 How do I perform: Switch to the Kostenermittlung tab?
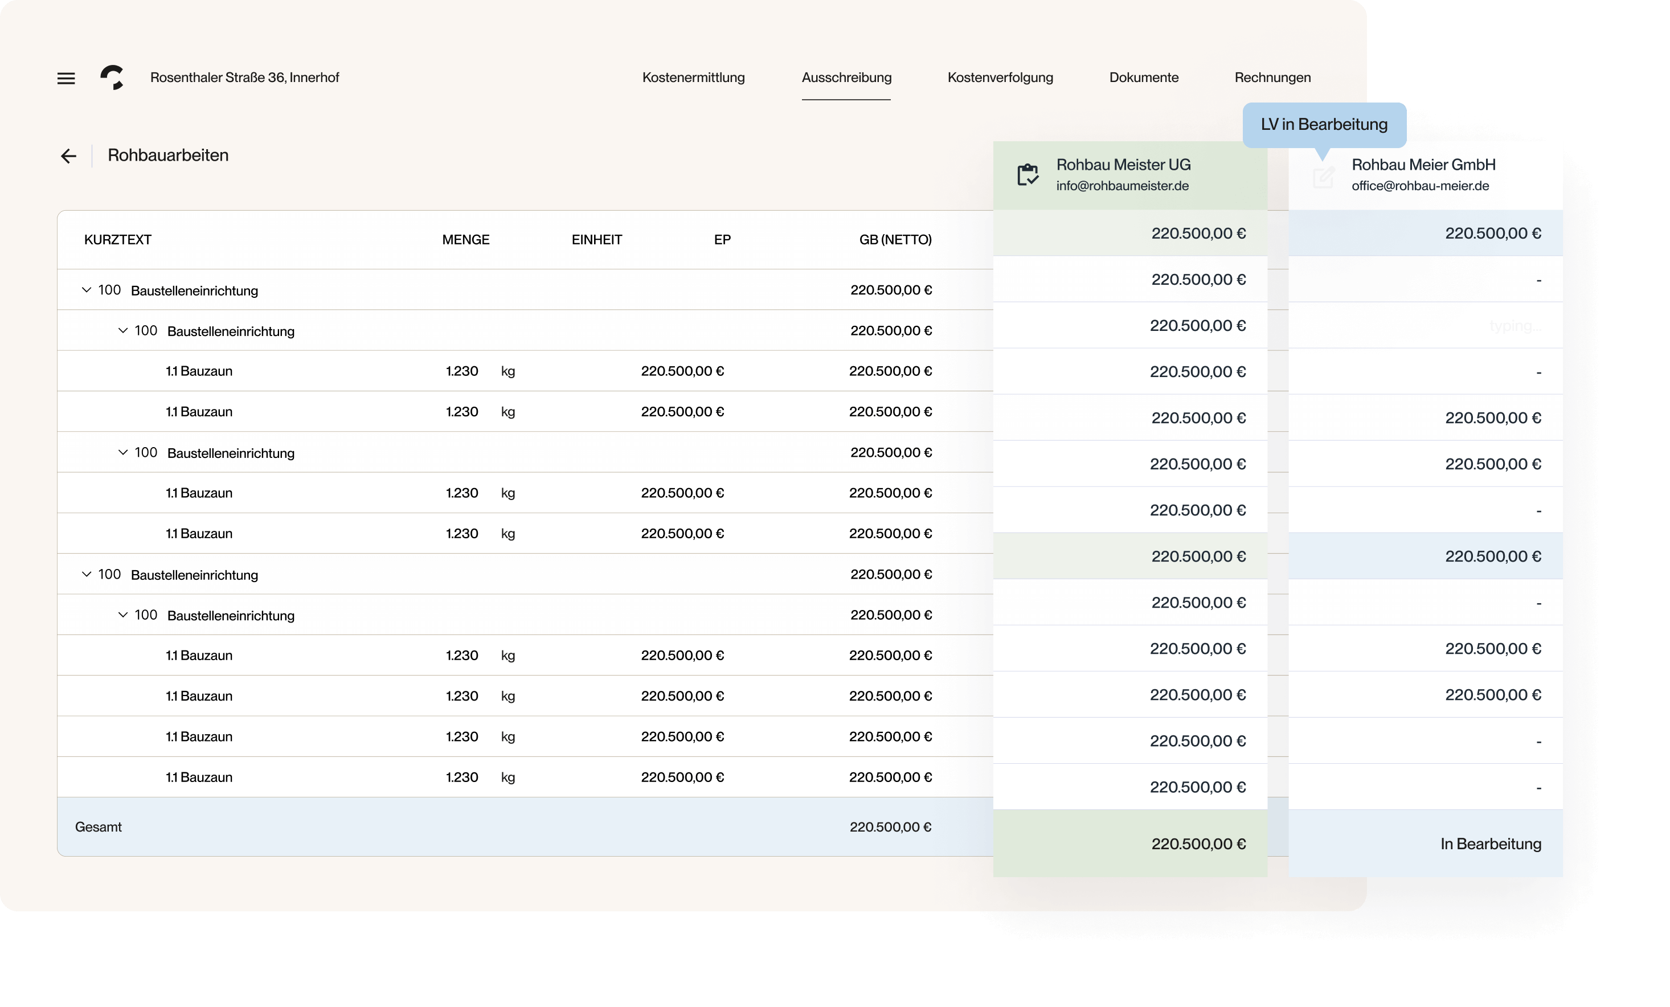pyautogui.click(x=693, y=77)
